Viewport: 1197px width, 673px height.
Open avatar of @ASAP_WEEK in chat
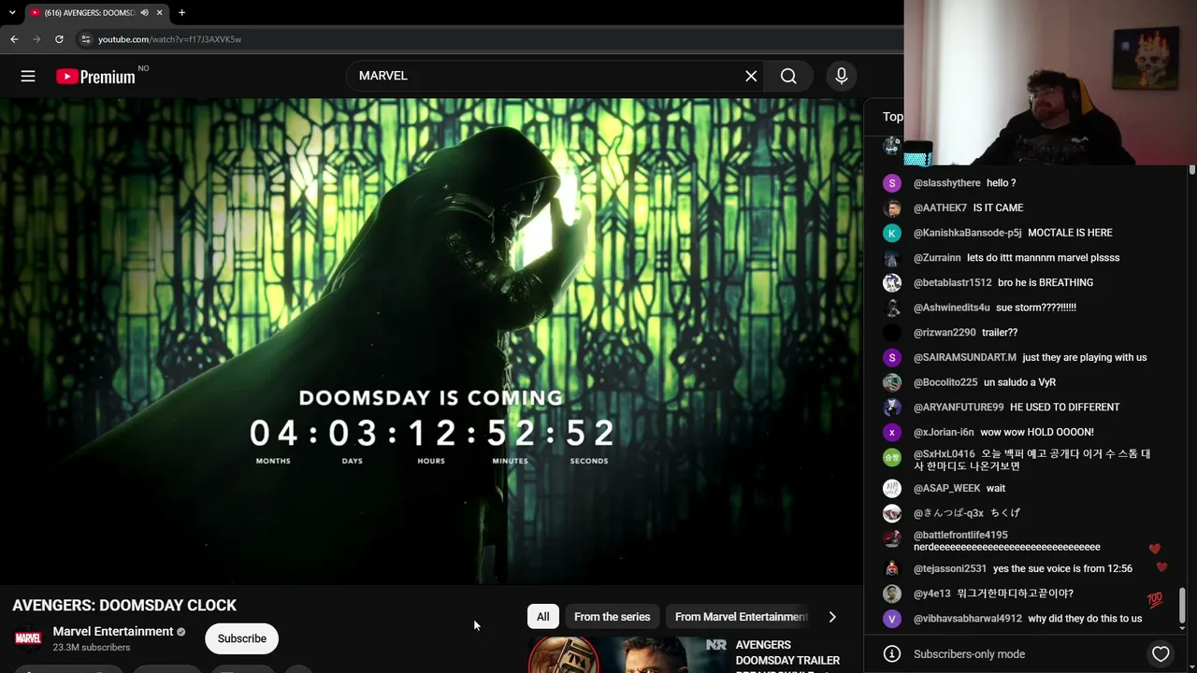[892, 488]
